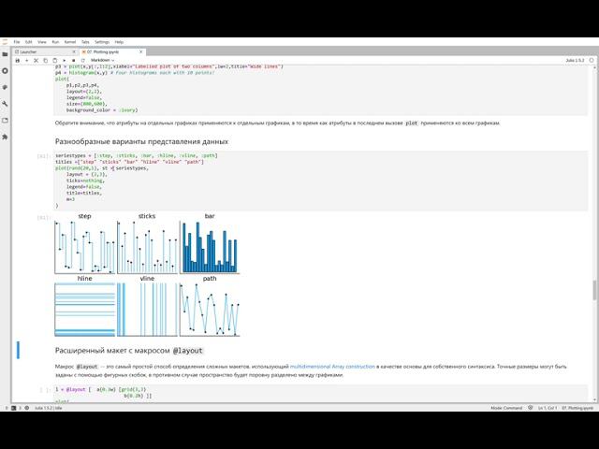Click the path plot thumbnail

(210, 307)
